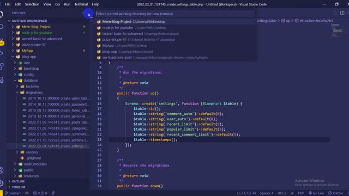The image size is (349, 196).
Task: Open the Accounts icon in activity bar
Action: pyautogui.click(x=1, y=170)
